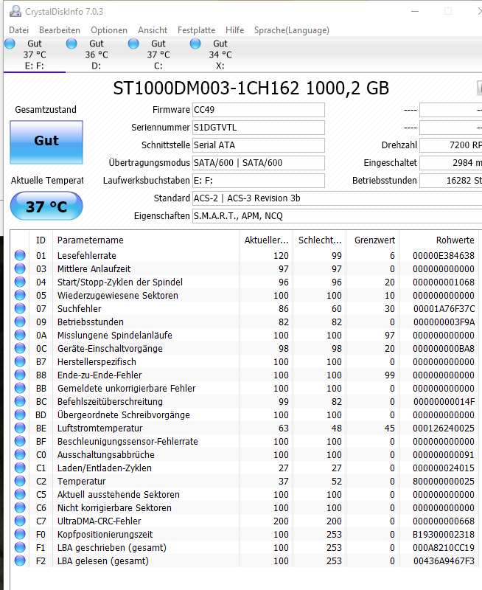Click status icon for Misslungene Spindelanläufe
The image size is (482, 590).
pyautogui.click(x=20, y=335)
